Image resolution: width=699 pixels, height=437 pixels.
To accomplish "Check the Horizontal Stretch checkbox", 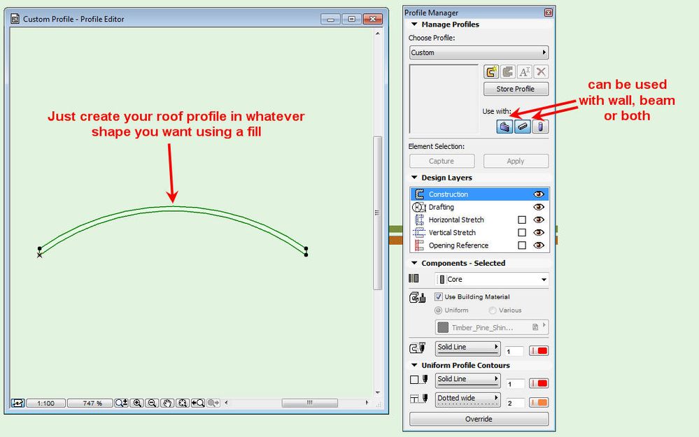I will 522,220.
